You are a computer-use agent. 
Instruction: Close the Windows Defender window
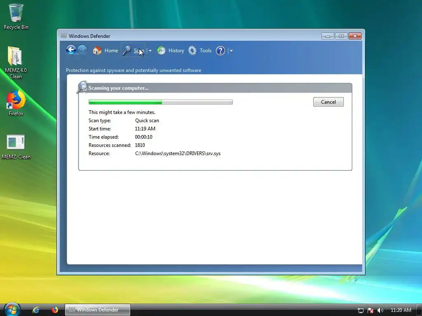click(355, 36)
